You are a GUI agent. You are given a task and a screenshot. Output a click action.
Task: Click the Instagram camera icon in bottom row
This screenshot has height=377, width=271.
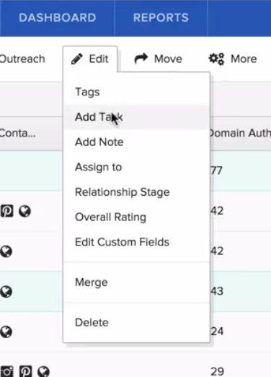click(x=7, y=371)
